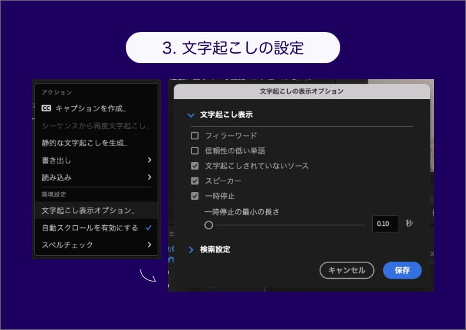466x330 pixels.
Task: Enable the フィラーワード checkbox
Action: [x=195, y=136]
